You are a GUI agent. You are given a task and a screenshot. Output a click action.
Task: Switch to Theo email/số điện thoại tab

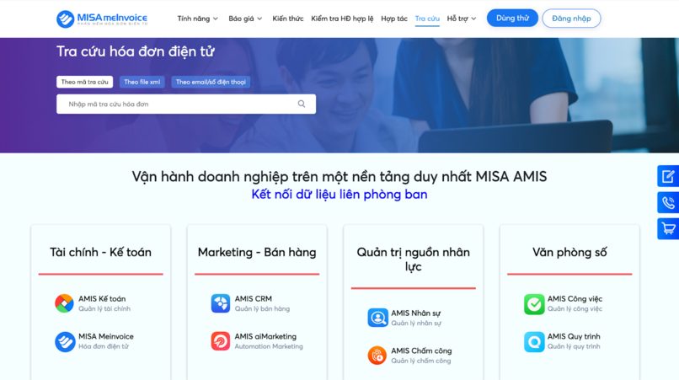211,82
